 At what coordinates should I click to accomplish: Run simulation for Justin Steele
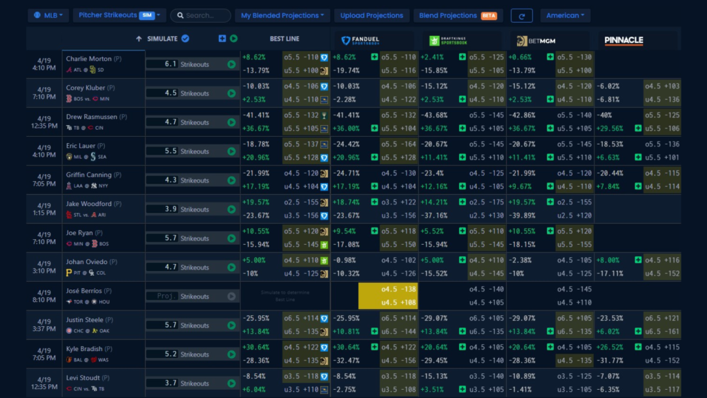click(231, 325)
